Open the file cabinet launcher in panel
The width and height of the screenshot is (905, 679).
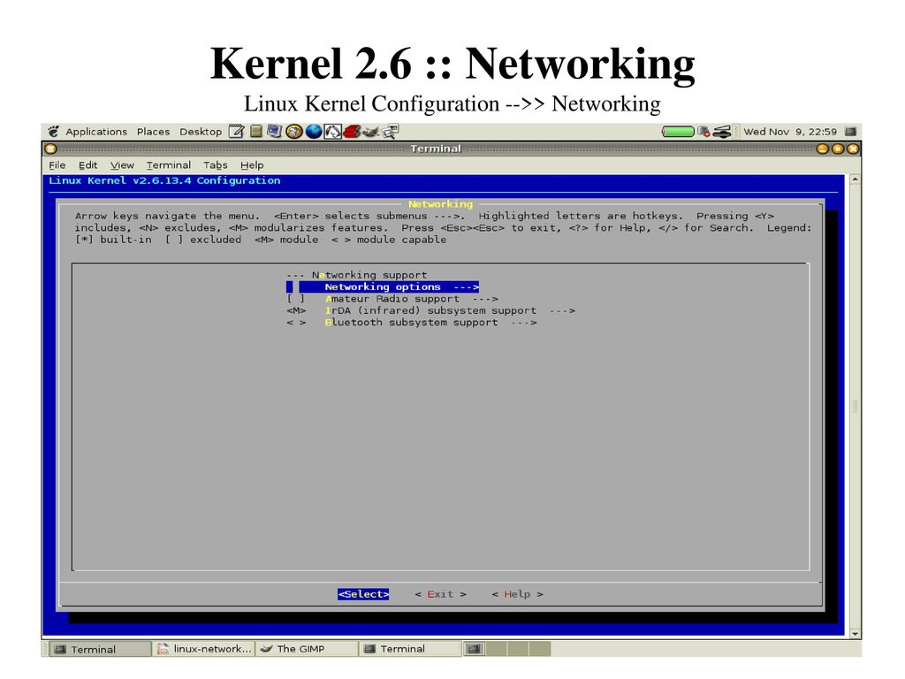pyautogui.click(x=256, y=132)
